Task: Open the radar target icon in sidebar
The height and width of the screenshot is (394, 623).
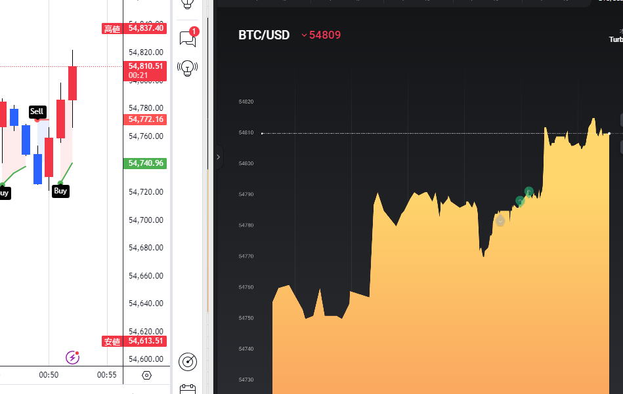Action: 188,361
